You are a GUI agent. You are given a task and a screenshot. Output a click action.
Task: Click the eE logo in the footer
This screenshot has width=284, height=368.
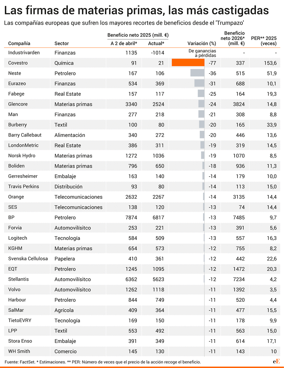click(x=277, y=361)
